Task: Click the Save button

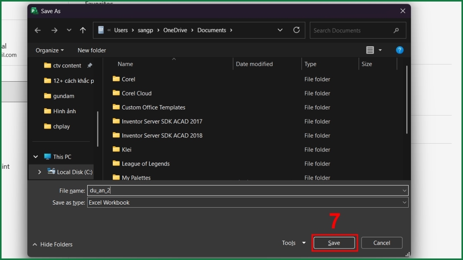Action: point(334,243)
